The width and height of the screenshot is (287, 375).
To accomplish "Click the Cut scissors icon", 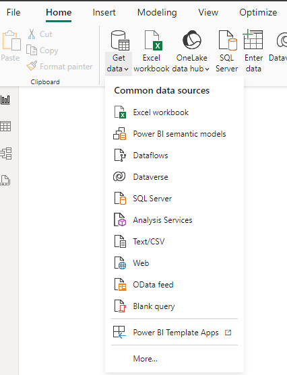I will 32,34.
